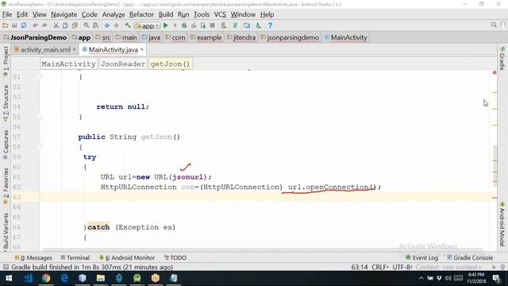508x286 pixels.
Task: Open the Navigate menu
Action: pos(63,14)
